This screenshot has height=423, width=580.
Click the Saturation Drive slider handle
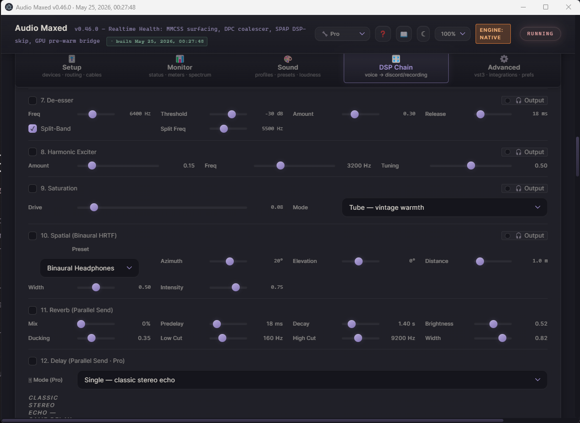pyautogui.click(x=94, y=207)
